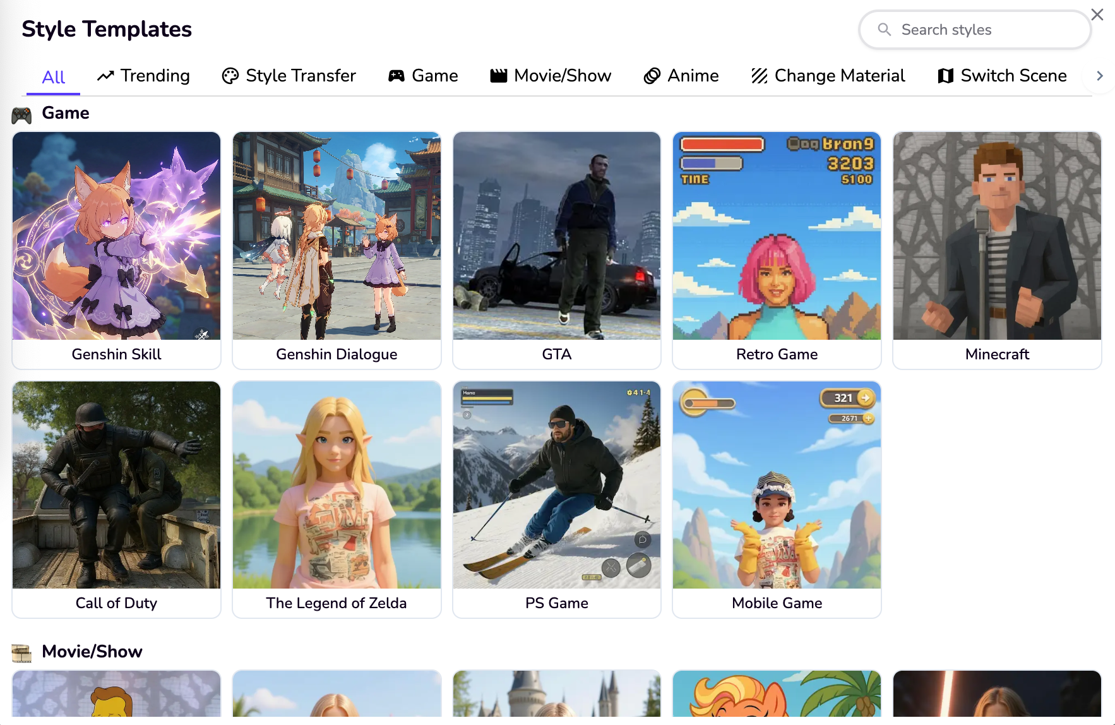
Task: Expand more category tabs with right chevron
Action: click(x=1100, y=76)
